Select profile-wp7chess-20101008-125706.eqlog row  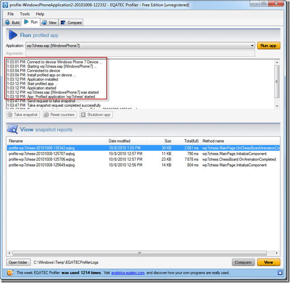coord(143,159)
